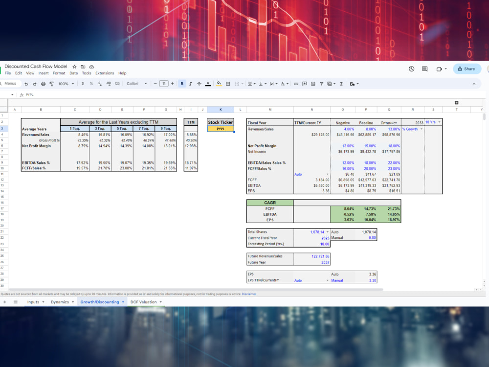The image size is (489, 367).
Task: Open the Insert menu
Action: click(44, 73)
